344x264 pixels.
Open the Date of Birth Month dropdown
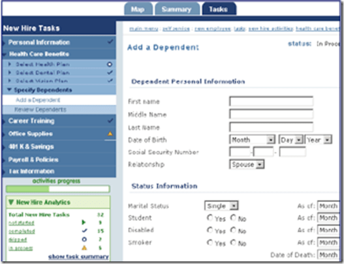point(253,139)
